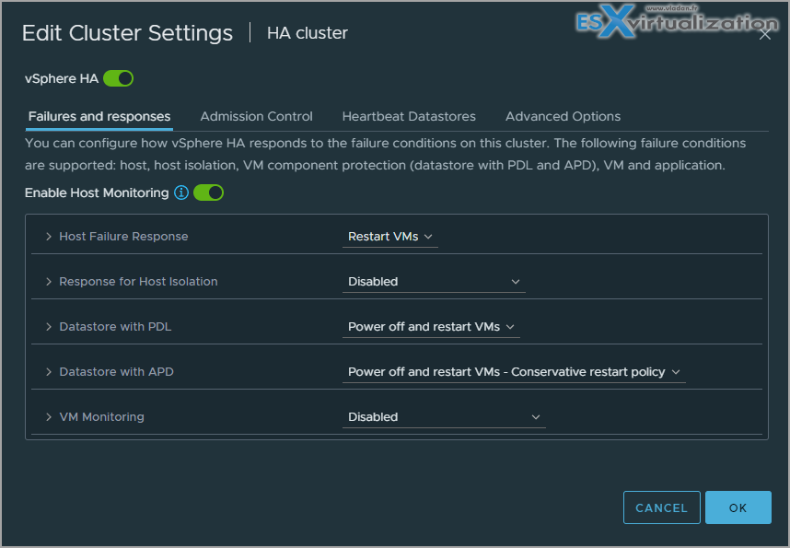Open the Datastore with PDL dropdown
The image size is (790, 548).
431,327
